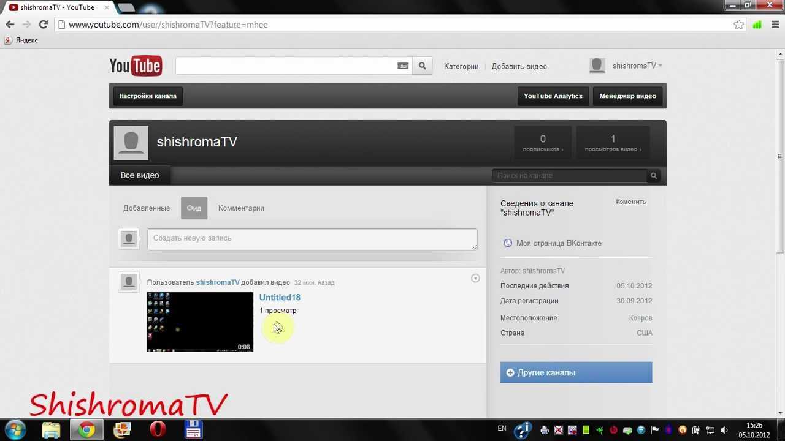The image size is (785, 441).
Task: Click Изменить to edit channel info
Action: [x=631, y=202]
